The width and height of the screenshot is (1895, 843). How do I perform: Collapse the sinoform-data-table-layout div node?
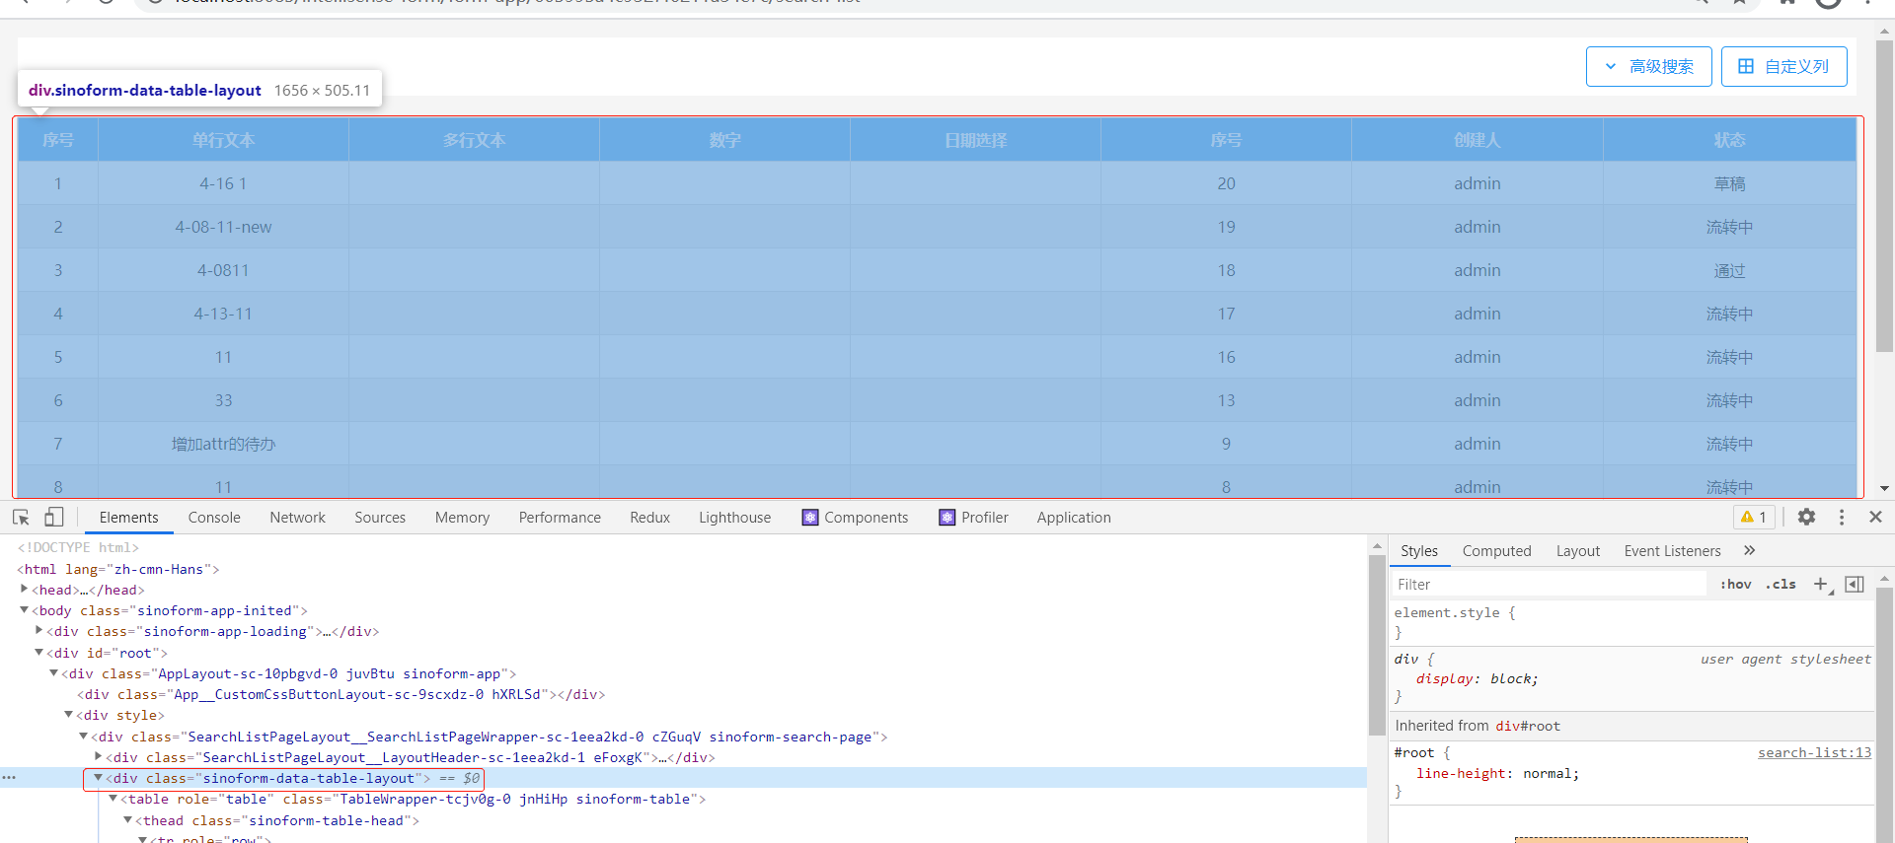click(99, 777)
